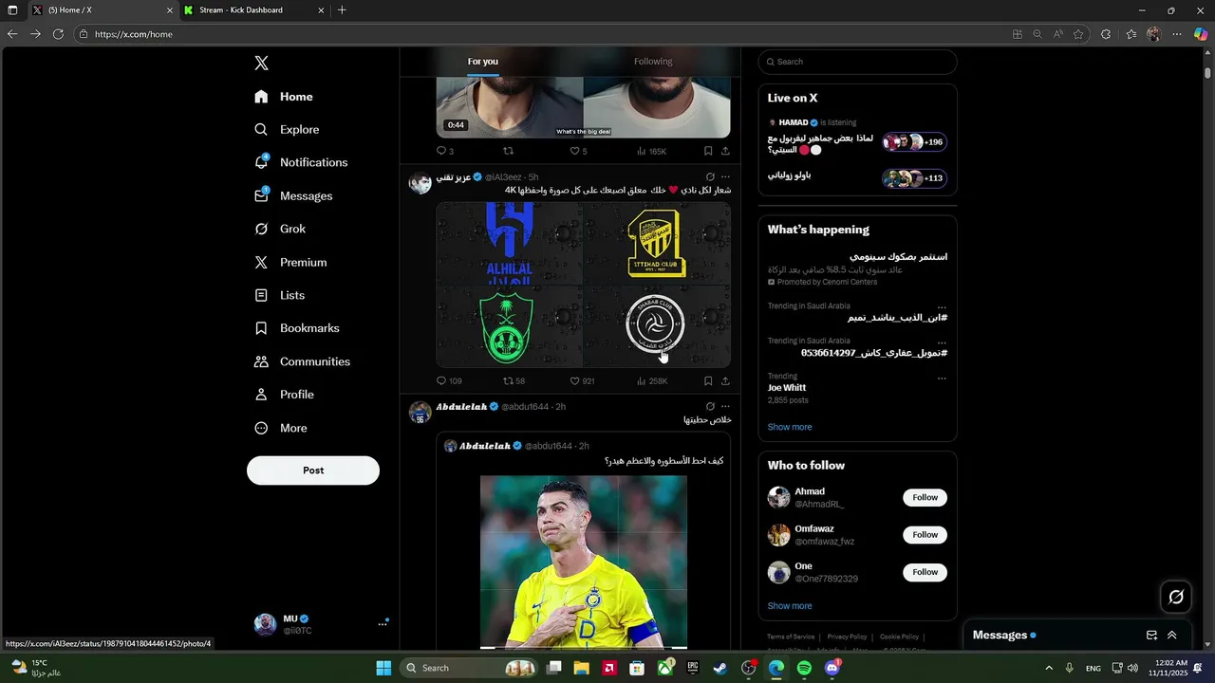The height and width of the screenshot is (683, 1215).
Task: Switch to Stream - Kick Dashboard tab
Action: click(x=253, y=10)
